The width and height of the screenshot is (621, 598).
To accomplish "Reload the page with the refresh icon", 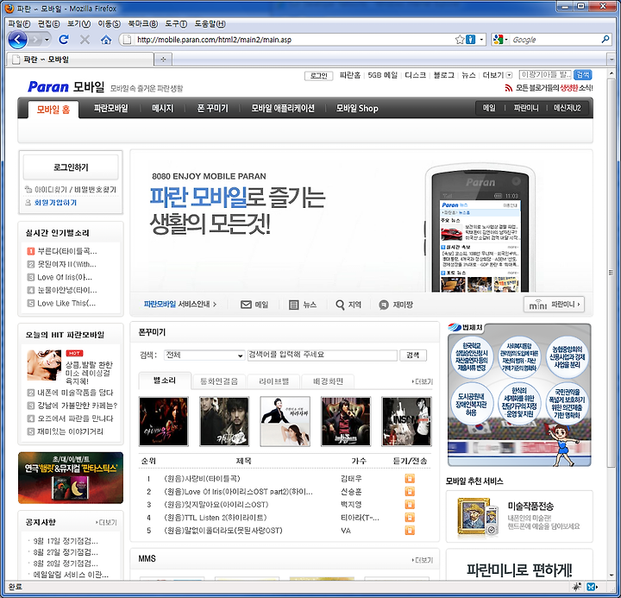I will (64, 39).
